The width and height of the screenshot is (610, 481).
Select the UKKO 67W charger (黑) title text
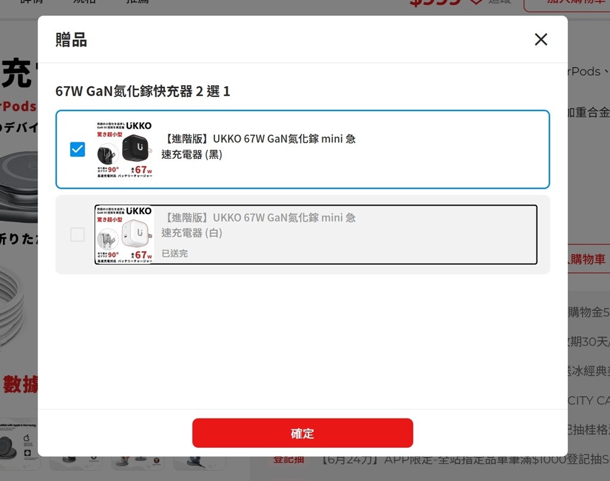coord(259,146)
